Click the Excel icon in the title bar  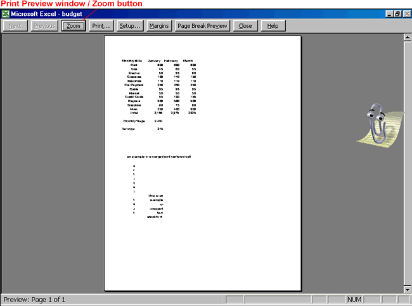pos(6,13)
